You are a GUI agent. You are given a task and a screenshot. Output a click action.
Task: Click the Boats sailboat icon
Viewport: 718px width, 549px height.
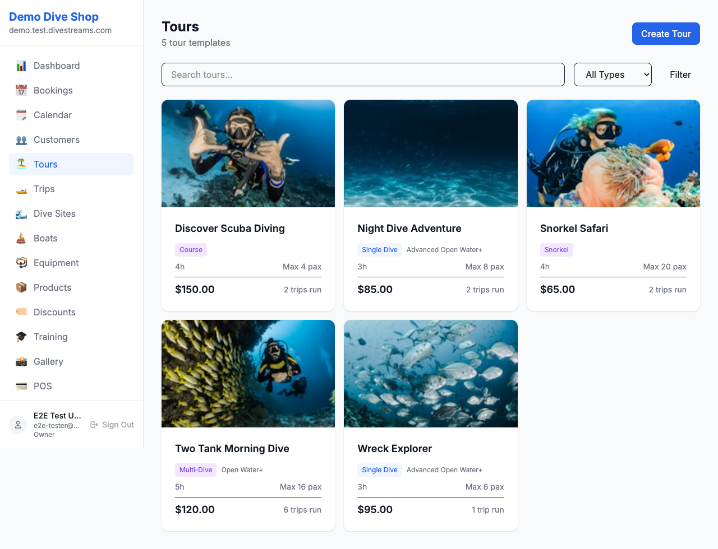pyautogui.click(x=21, y=238)
